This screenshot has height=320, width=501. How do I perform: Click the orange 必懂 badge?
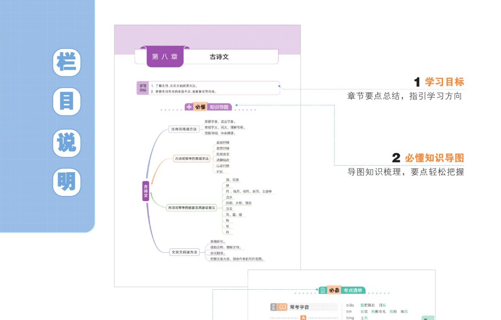(x=200, y=107)
